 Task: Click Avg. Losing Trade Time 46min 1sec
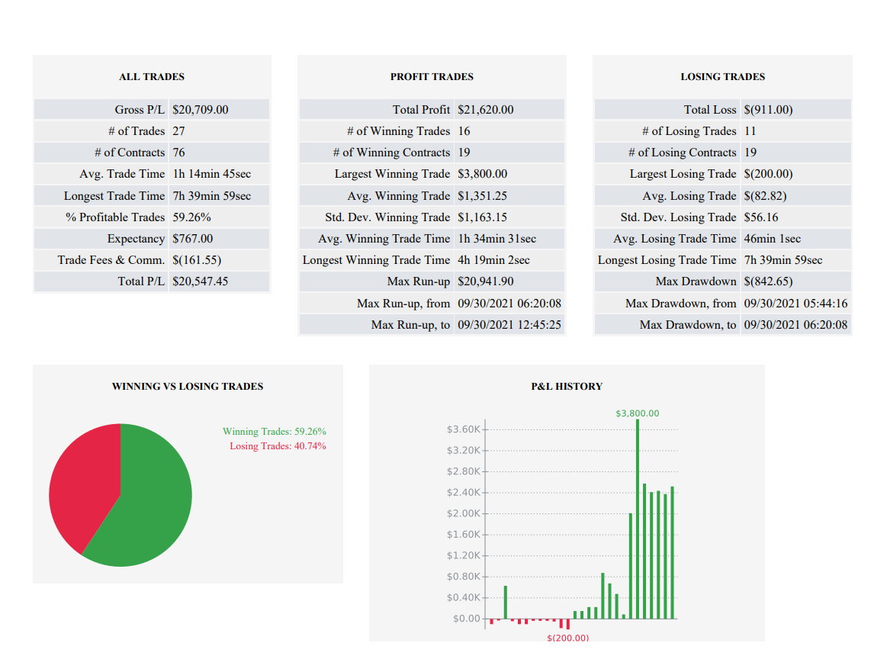pyautogui.click(x=772, y=238)
